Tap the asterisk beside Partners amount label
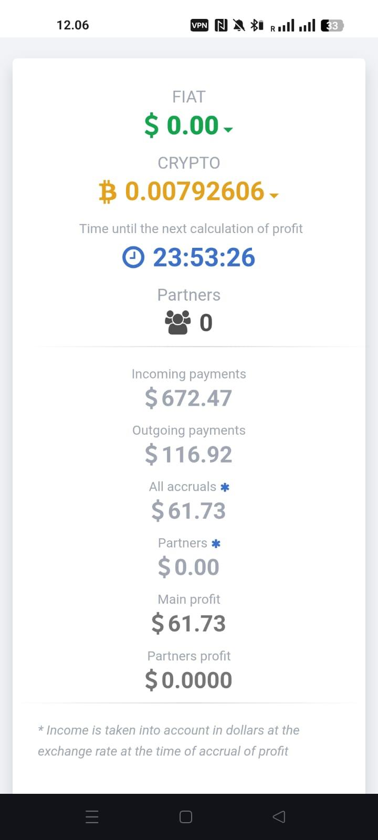This screenshot has height=840, width=378. (x=216, y=544)
